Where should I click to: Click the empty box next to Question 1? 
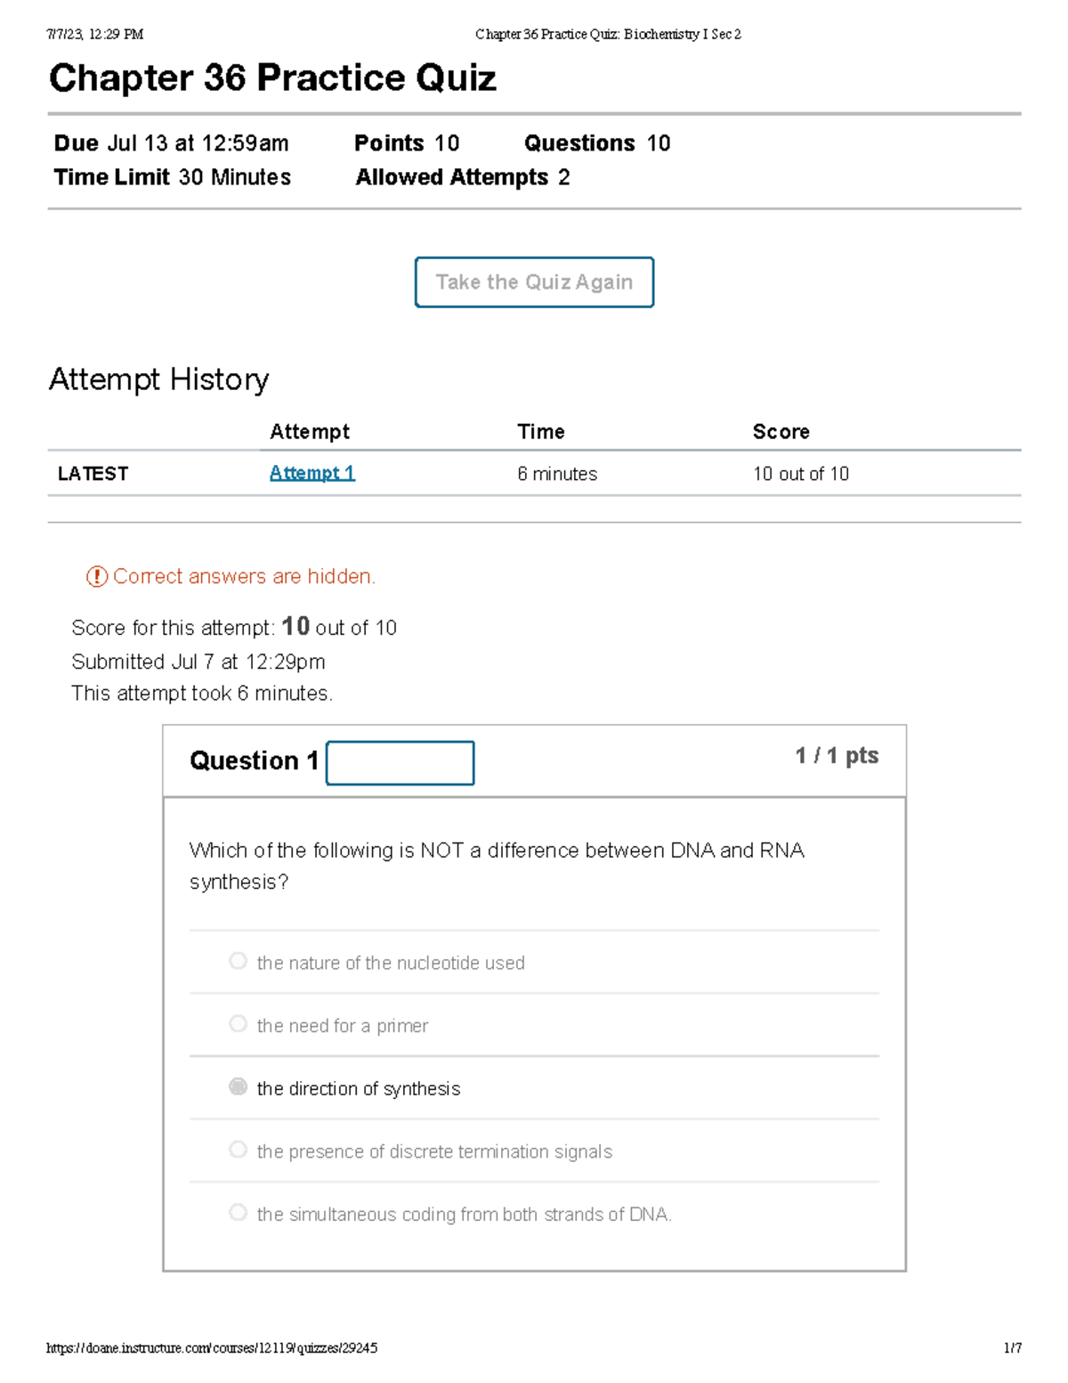pyautogui.click(x=400, y=763)
